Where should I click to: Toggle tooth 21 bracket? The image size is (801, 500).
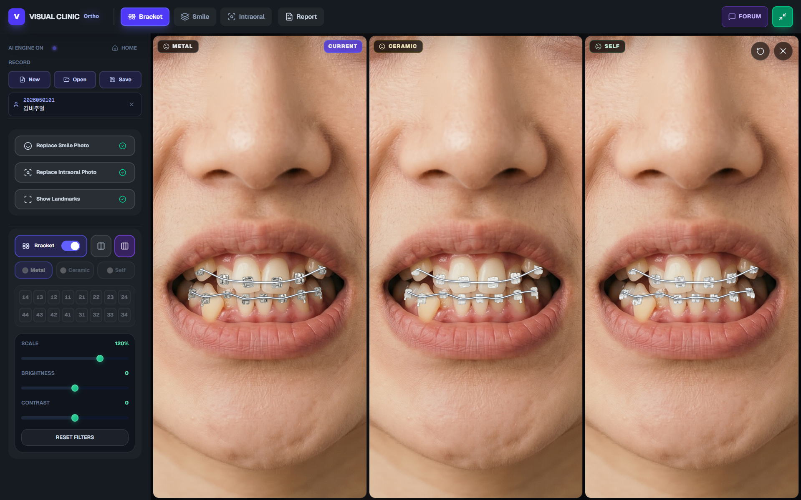click(x=82, y=297)
